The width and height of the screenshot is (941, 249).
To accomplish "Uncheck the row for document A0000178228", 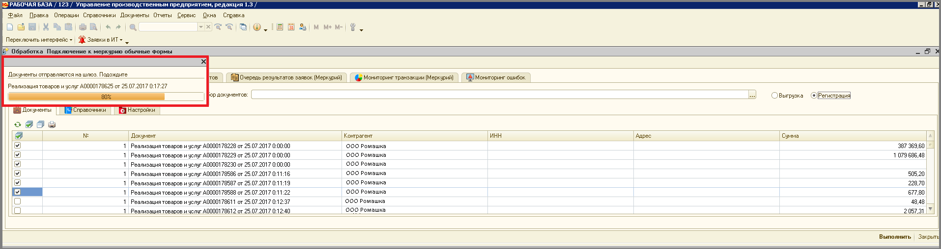I will pos(18,146).
